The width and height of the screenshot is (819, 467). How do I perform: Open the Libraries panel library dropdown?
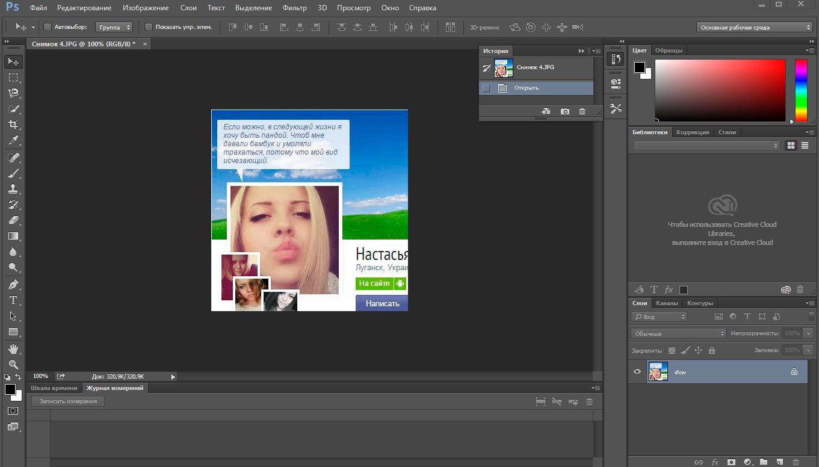pyautogui.click(x=706, y=146)
